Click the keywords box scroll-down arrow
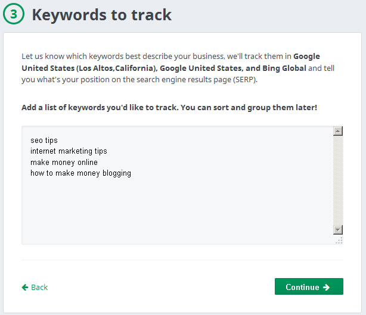 (x=338, y=230)
